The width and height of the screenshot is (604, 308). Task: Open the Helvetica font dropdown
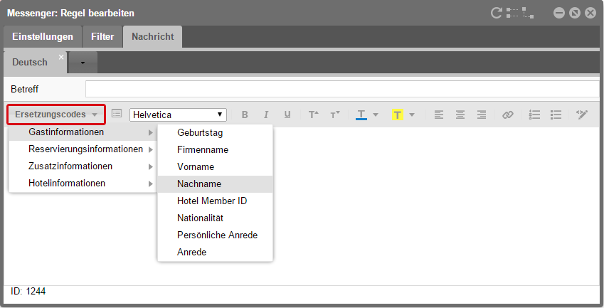coord(178,115)
